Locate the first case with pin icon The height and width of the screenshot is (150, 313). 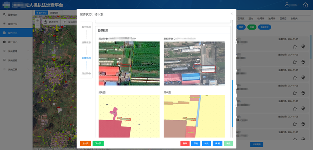303,47
